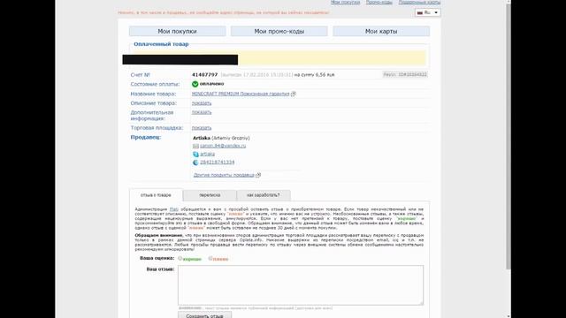566x318 pixels.
Task: Switch to the отзыв о товаре tab
Action: (x=156, y=195)
